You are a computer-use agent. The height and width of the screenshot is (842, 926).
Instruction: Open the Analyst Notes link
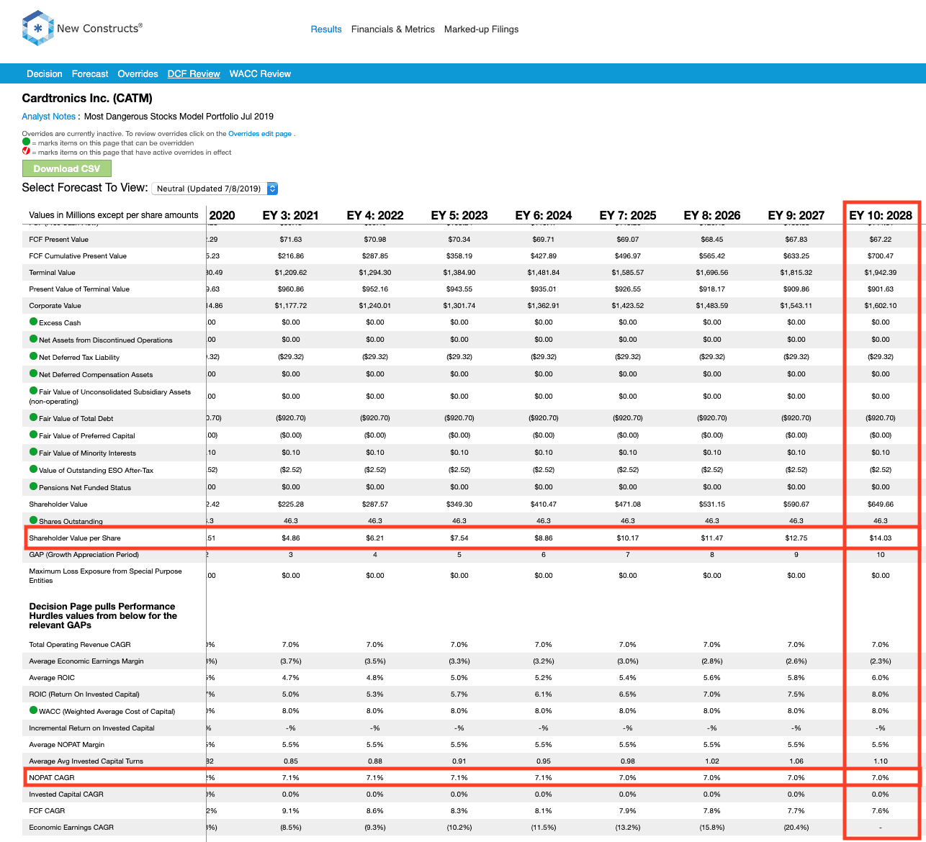pyautogui.click(x=48, y=117)
